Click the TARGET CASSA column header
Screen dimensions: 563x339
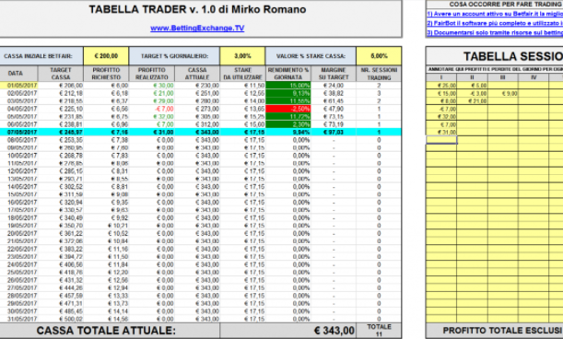60,74
